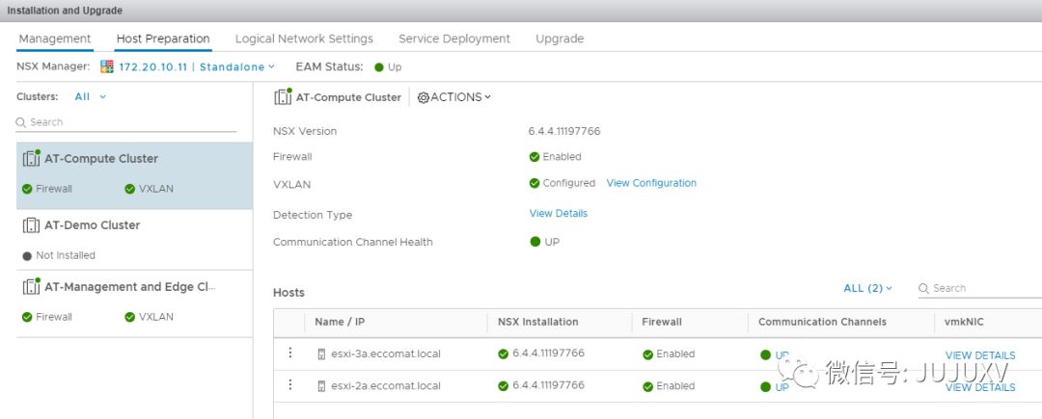Click VIEW DETAILS vmkNIC for esxi-3a host
The width and height of the screenshot is (1042, 419).
(980, 355)
